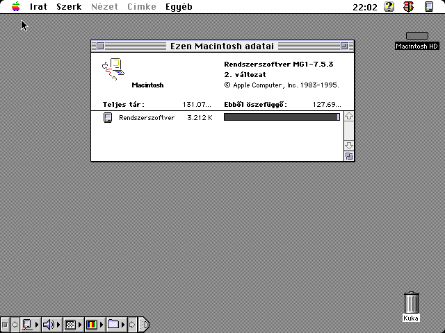Open the file sharing folder Control Strip module
This screenshot has width=445, height=333.
coord(116,325)
